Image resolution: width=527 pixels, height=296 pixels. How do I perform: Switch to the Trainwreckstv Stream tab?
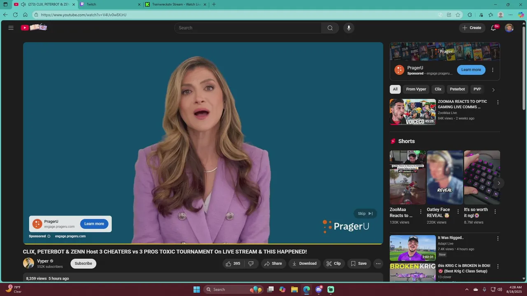[177, 5]
